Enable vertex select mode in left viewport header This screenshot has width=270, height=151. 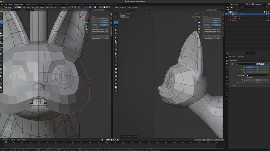[16, 8]
